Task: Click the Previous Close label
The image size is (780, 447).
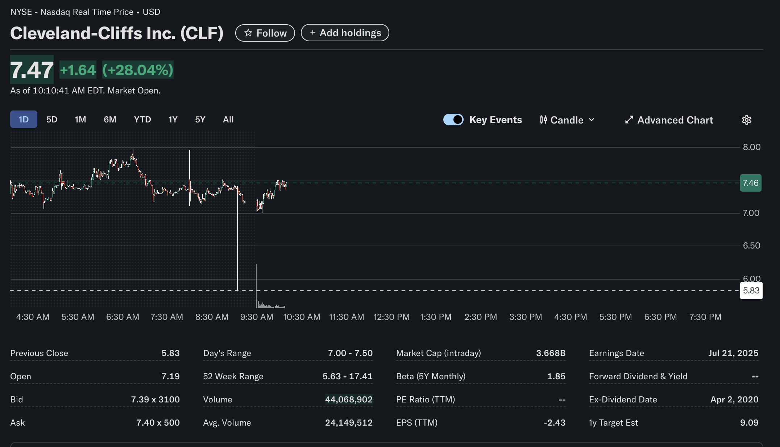Action: (x=39, y=353)
